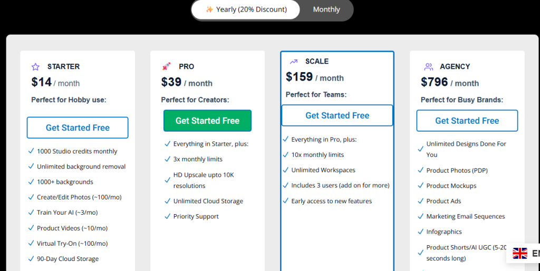Click 'Train Your AI (~3/mo)' feature
This screenshot has height=271, width=540.
coord(67,213)
